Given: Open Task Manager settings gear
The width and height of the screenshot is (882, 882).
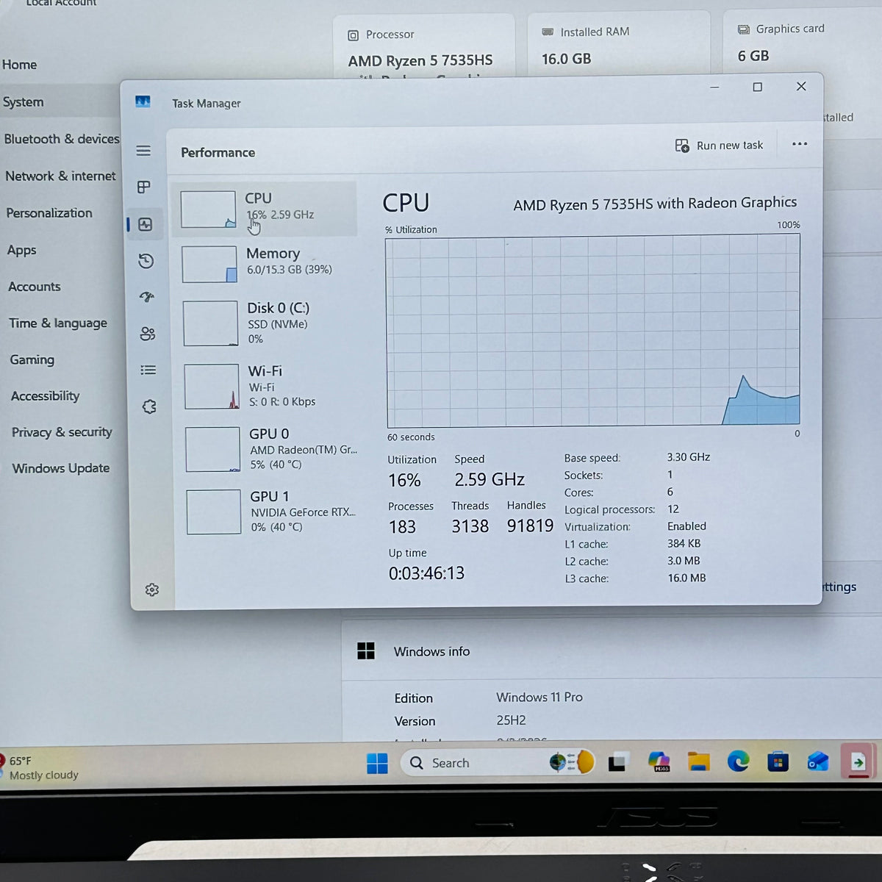Looking at the screenshot, I should click(152, 589).
